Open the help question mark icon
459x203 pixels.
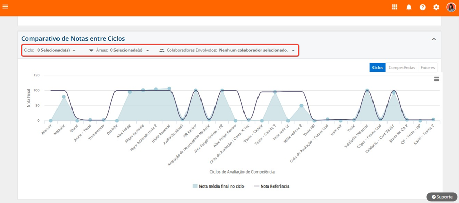click(x=422, y=8)
